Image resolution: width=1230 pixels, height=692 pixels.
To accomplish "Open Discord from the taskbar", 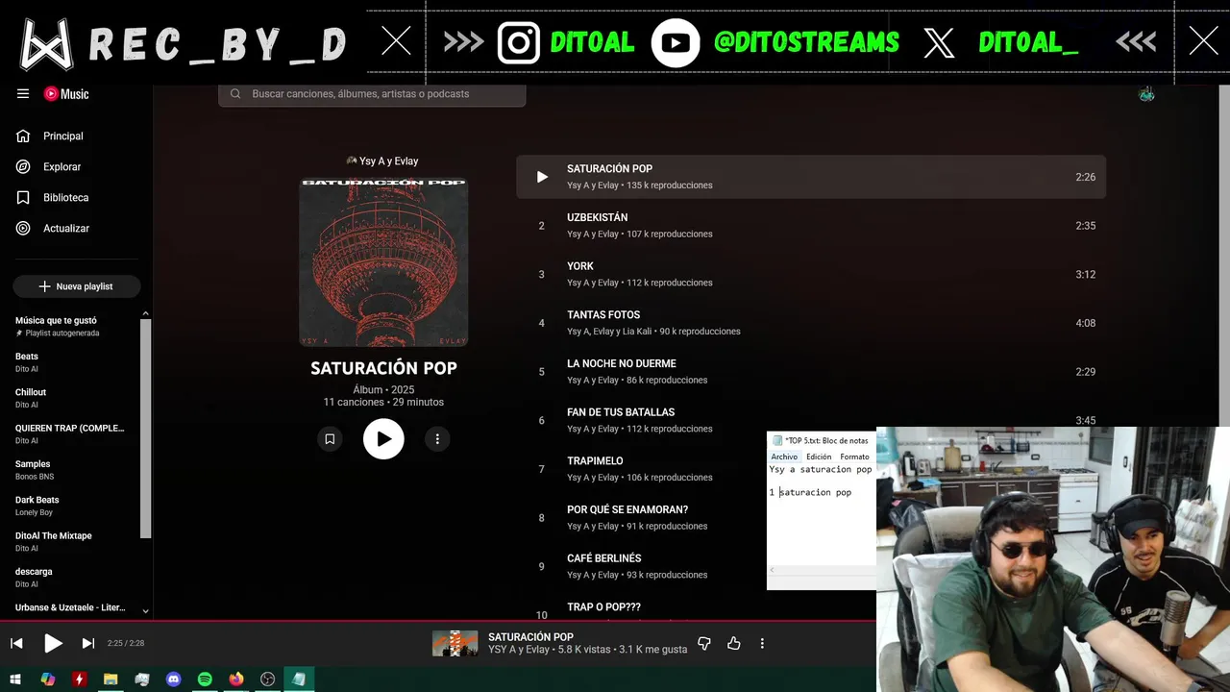I will (173, 680).
